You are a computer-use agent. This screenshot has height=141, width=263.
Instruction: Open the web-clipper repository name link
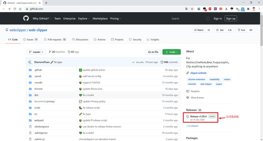pos(38,30)
